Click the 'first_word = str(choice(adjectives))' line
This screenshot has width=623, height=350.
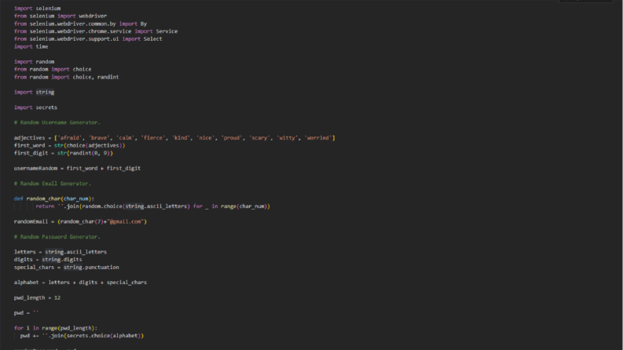70,145
